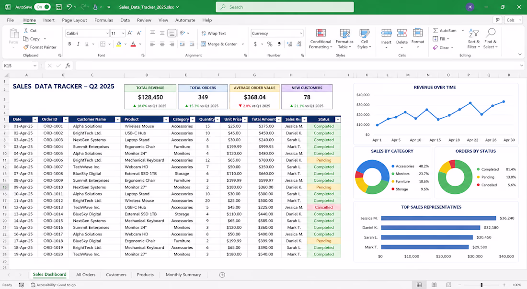
Task: Open the font name Calibri dropdown
Action: [x=107, y=33]
